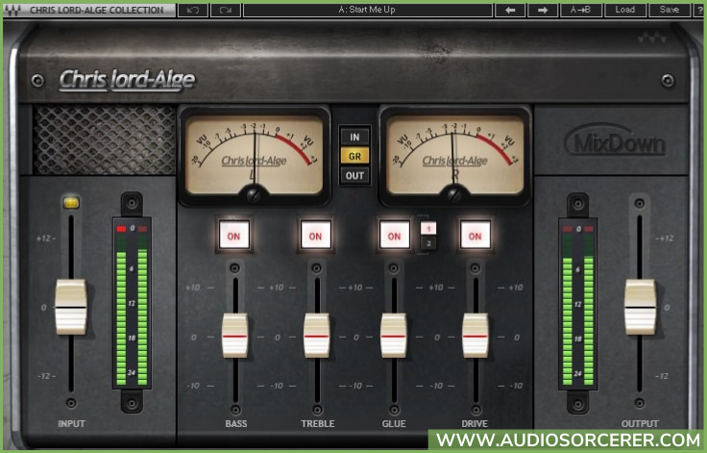Switch VU meters to GR mode
The width and height of the screenshot is (707, 453).
pyautogui.click(x=354, y=156)
